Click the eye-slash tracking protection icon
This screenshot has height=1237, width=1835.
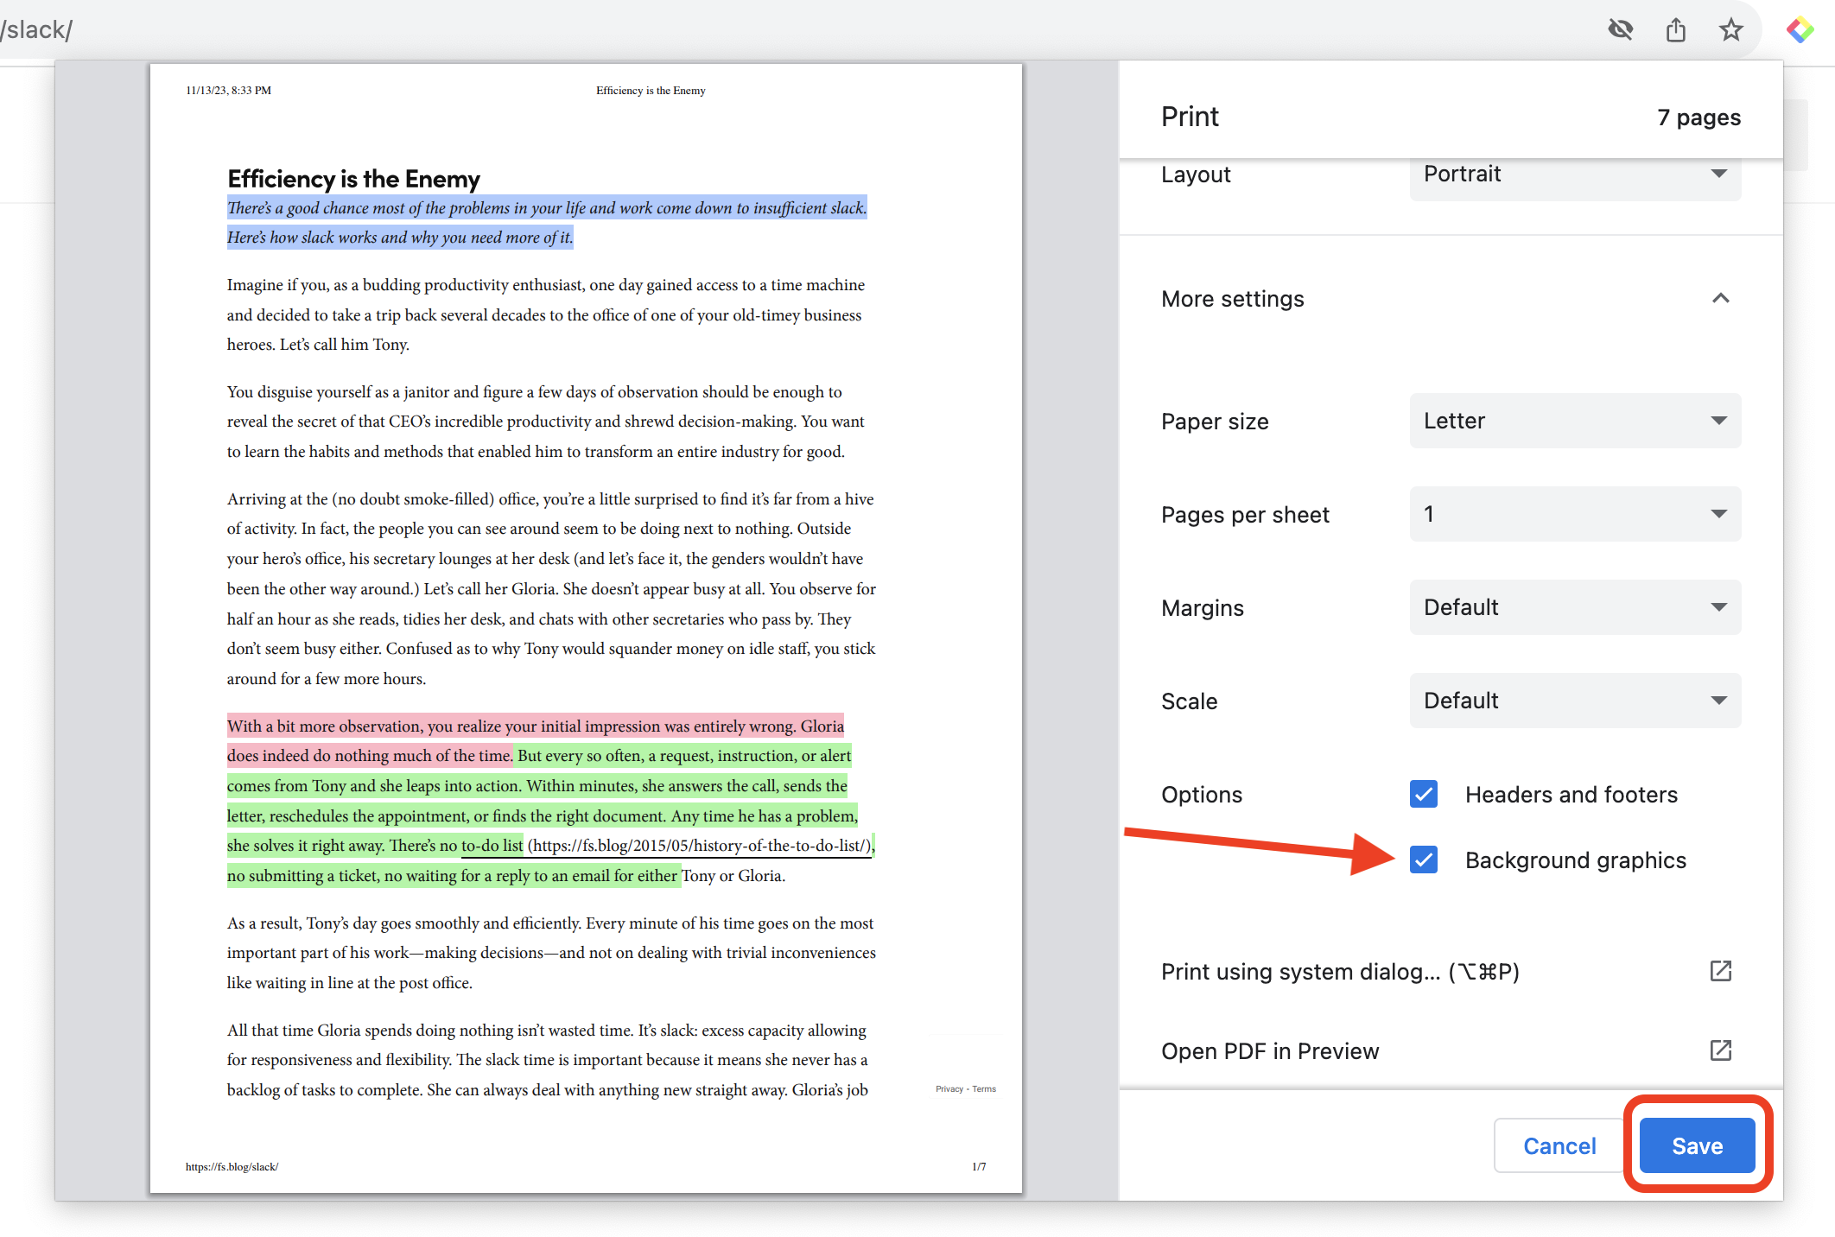click(1620, 30)
